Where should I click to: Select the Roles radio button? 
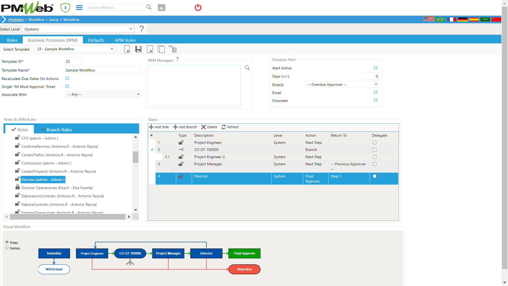pos(7,242)
